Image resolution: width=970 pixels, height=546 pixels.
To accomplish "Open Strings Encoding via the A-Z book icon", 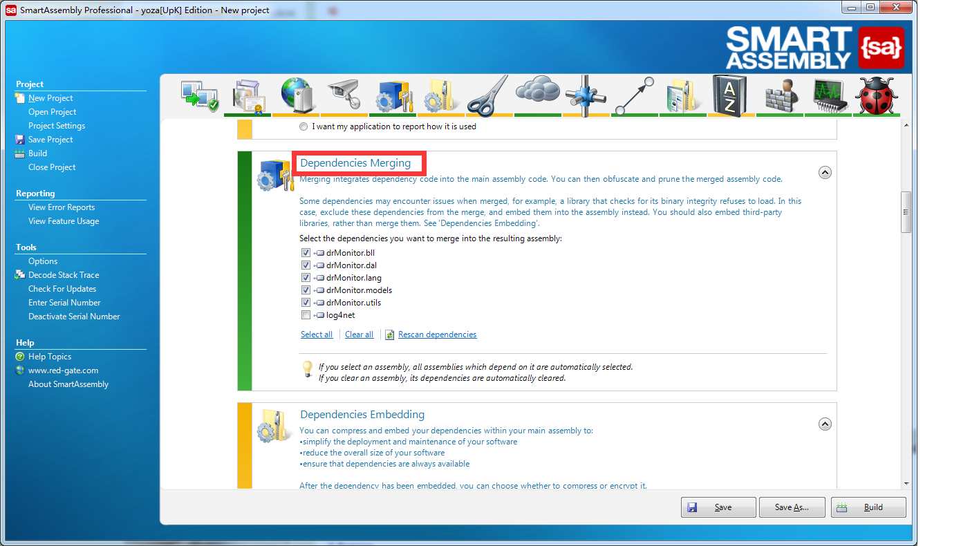I will [x=730, y=95].
